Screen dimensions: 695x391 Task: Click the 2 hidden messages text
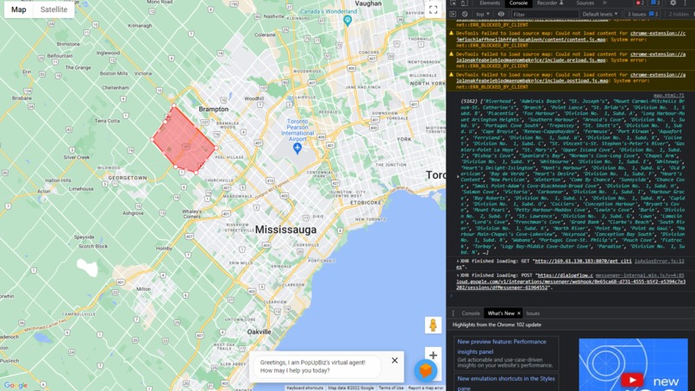[x=679, y=14]
